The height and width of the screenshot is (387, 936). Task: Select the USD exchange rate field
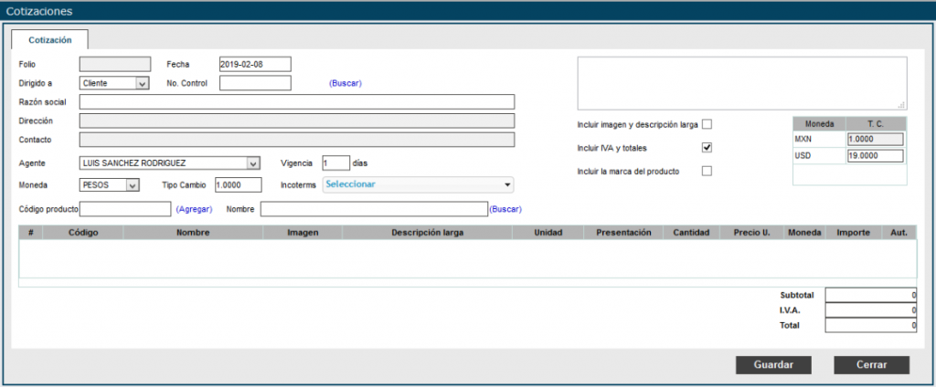click(875, 156)
